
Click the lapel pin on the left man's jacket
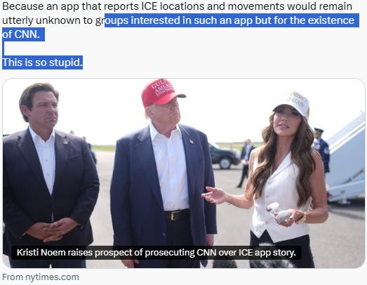coord(65,141)
